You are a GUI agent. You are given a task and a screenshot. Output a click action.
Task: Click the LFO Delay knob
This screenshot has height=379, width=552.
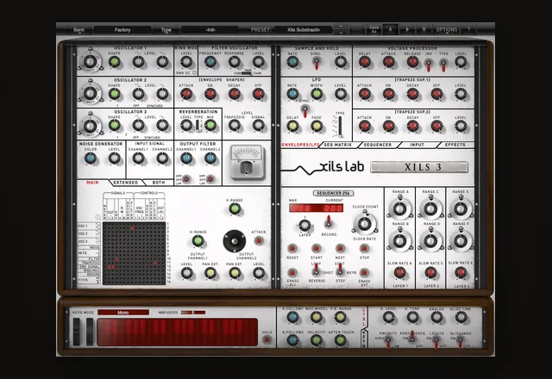(x=292, y=126)
